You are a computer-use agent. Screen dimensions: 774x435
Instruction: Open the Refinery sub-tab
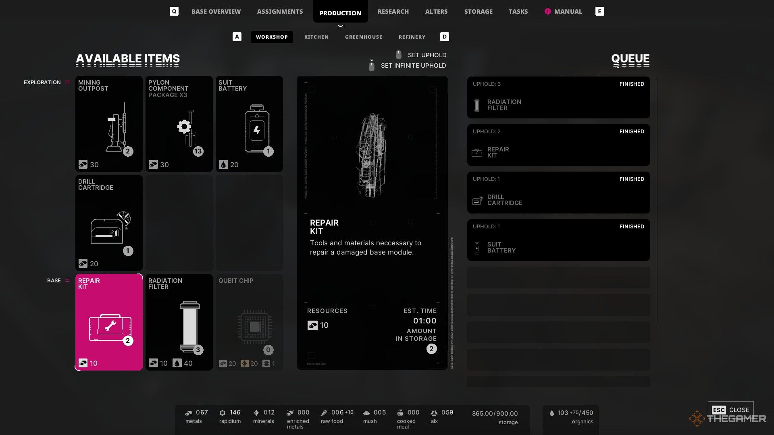pos(412,37)
